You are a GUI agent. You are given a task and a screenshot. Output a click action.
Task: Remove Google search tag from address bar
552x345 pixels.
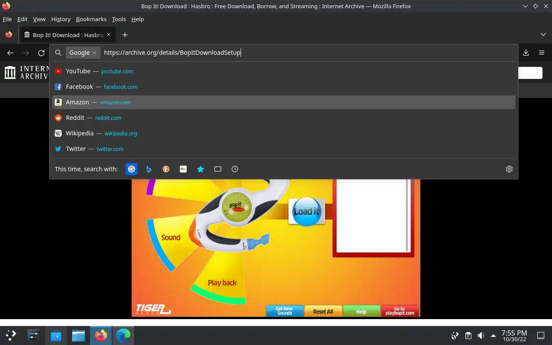[x=94, y=53]
